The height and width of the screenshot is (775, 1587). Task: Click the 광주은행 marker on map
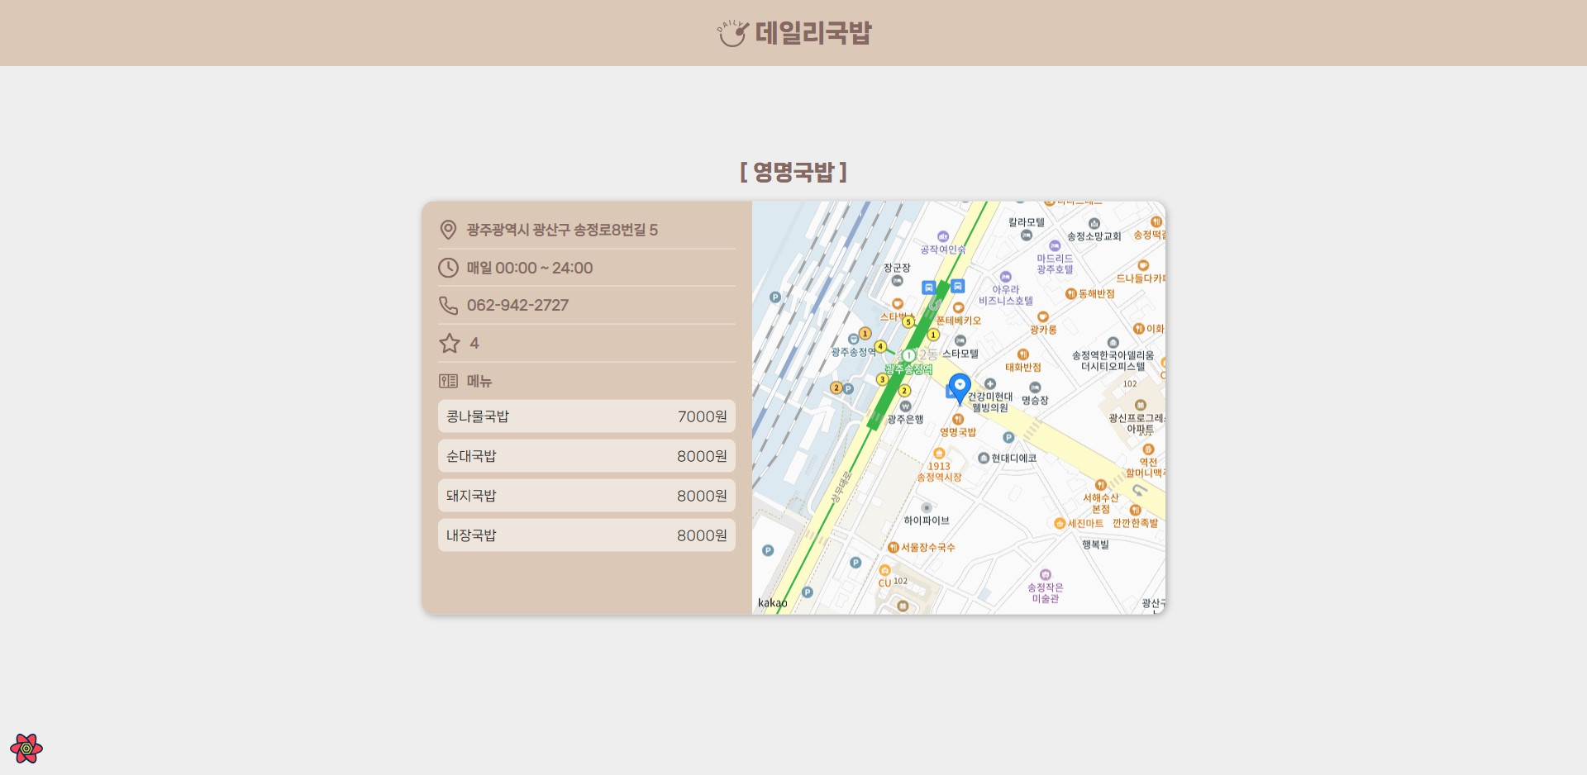pyautogui.click(x=905, y=407)
